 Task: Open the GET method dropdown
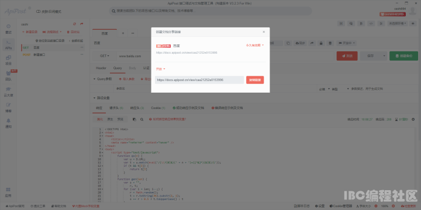coord(105,56)
